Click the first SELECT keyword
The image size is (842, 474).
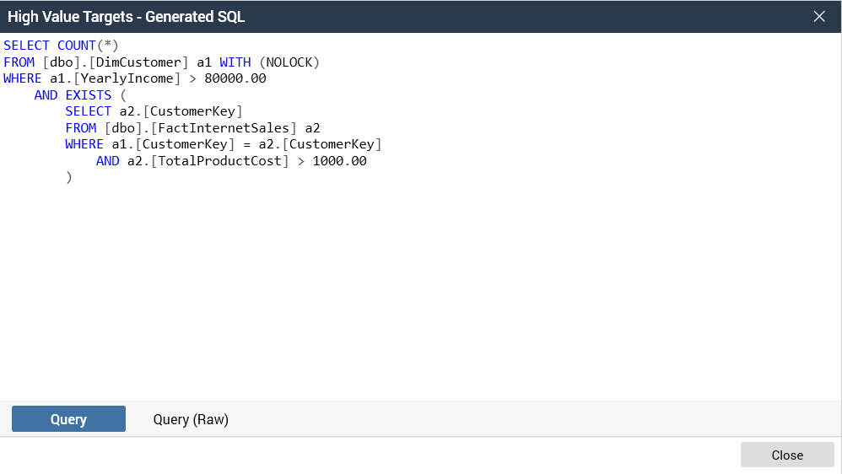pos(26,46)
